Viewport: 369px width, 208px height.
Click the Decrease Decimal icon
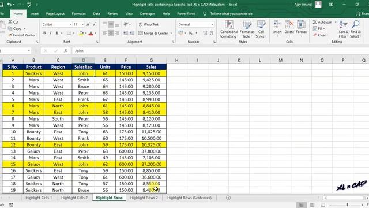pos(212,33)
